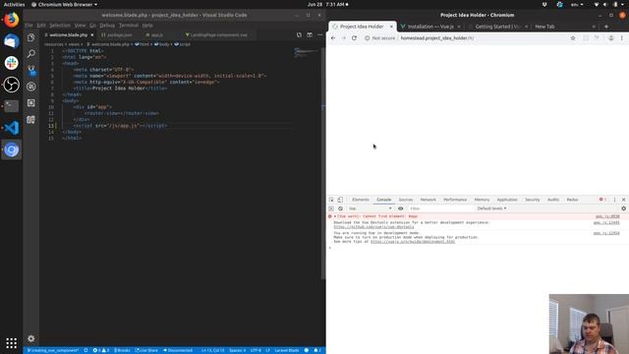Open the JavaScript context dropdown

[370, 208]
